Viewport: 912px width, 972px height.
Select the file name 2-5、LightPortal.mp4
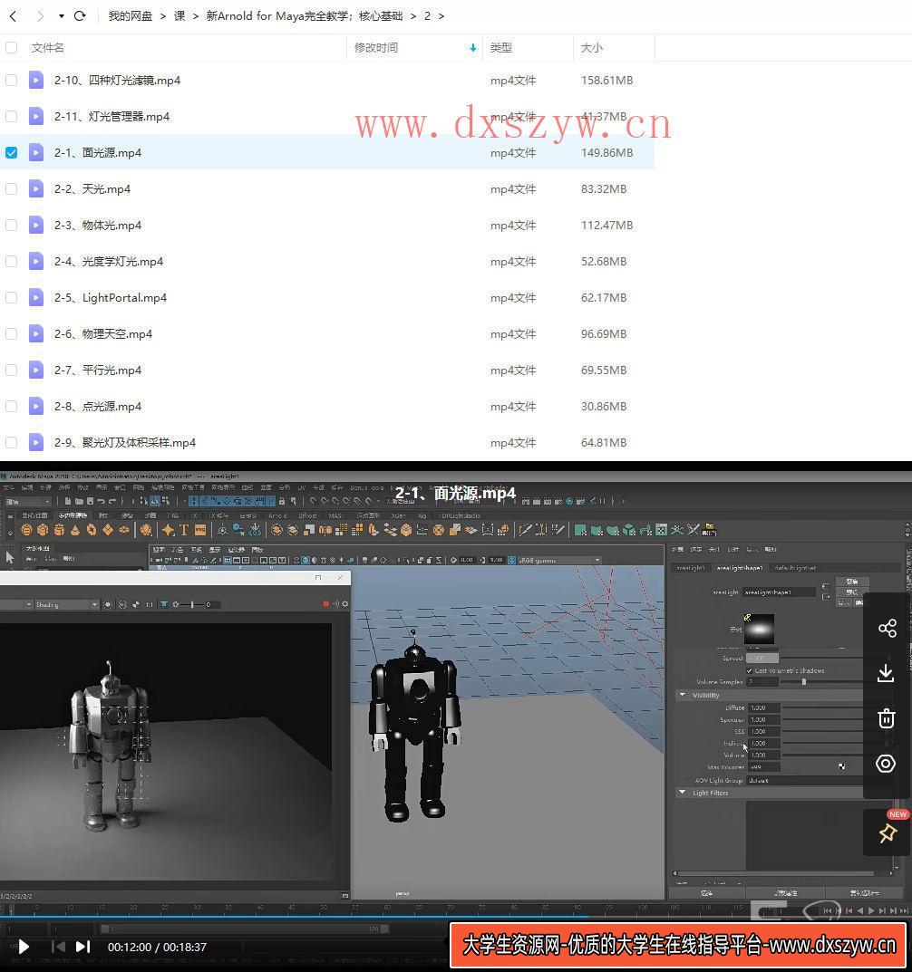pyautogui.click(x=111, y=297)
